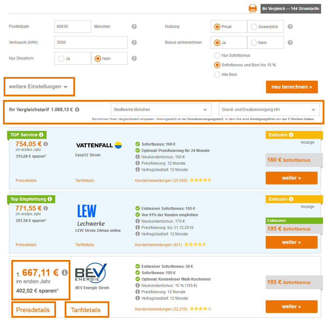
Task: Click weiter button for Vattenfall tariff
Action: 291,178
